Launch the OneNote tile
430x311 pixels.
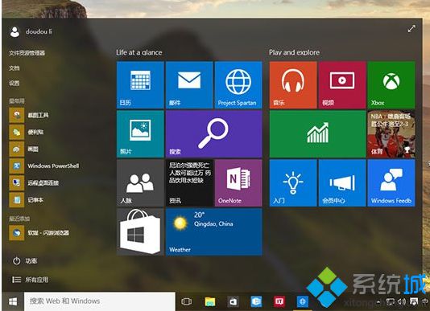pyautogui.click(x=238, y=183)
